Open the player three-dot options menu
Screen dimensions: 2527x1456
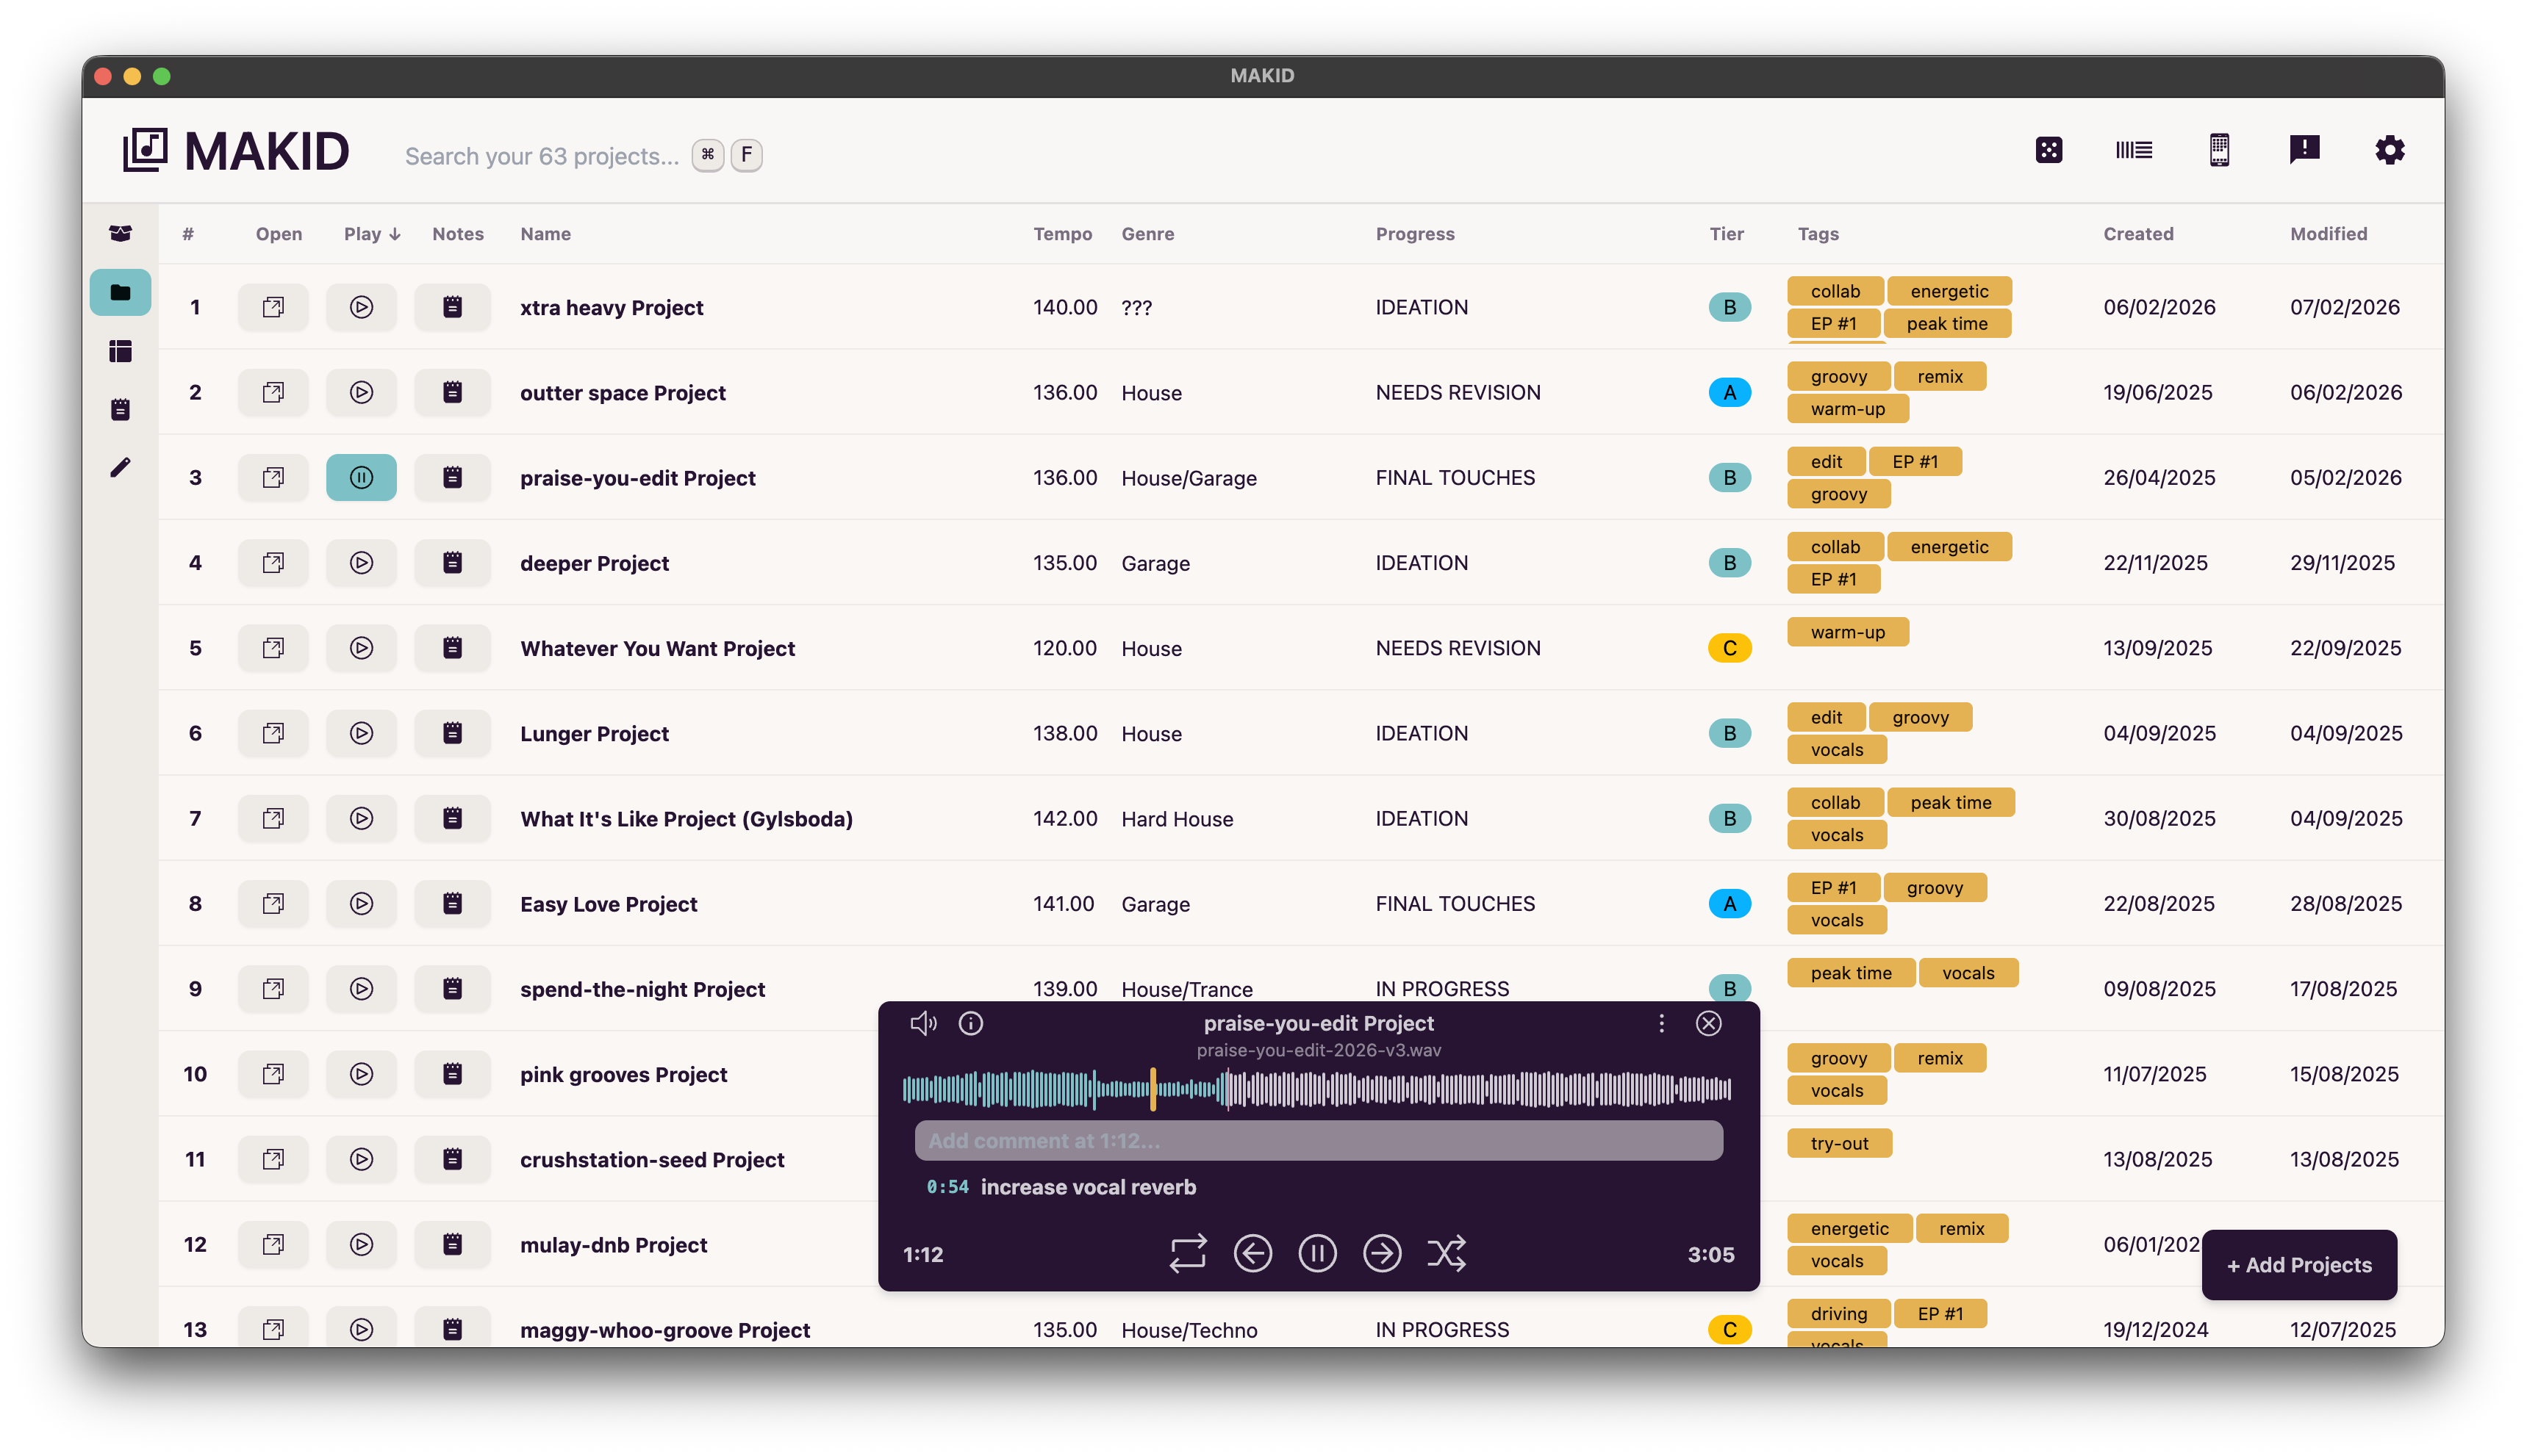pyautogui.click(x=1660, y=1023)
